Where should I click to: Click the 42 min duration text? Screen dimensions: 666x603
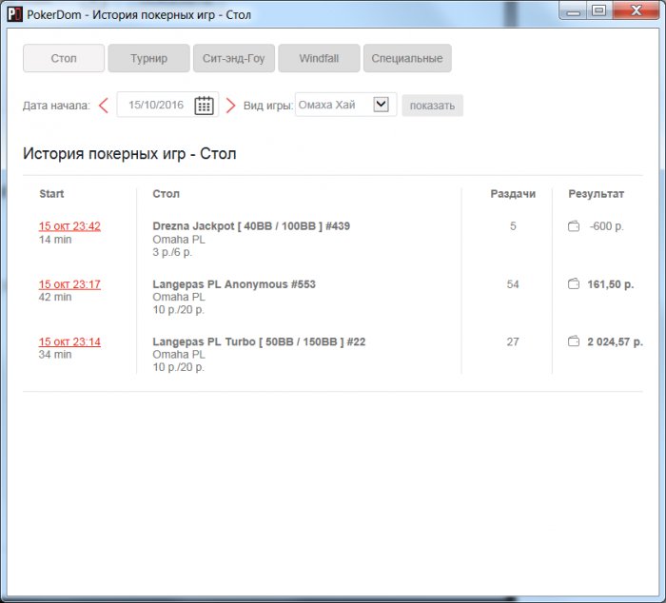coord(55,297)
